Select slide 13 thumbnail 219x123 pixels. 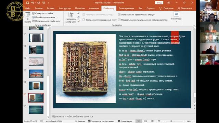pyautogui.click(x=36, y=74)
